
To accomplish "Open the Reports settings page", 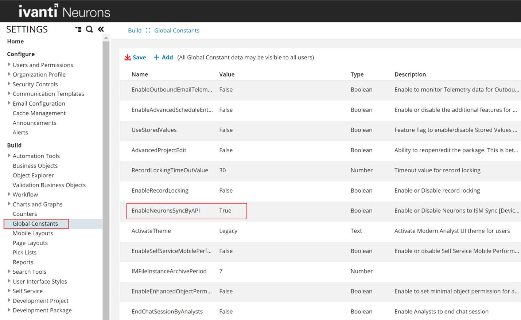I will (23, 262).
